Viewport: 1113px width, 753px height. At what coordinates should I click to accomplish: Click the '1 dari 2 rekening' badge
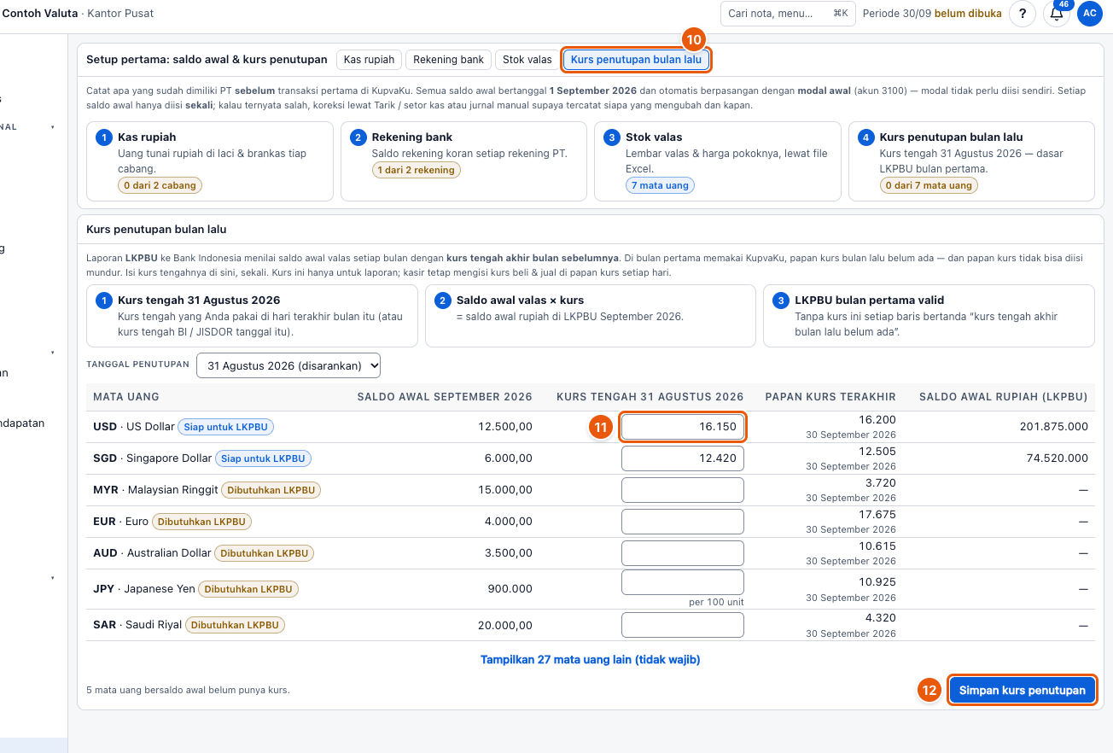coord(416,170)
